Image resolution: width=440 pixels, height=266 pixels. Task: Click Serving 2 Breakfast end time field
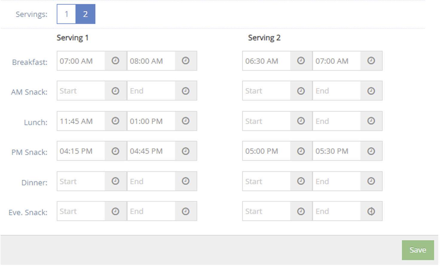337,61
